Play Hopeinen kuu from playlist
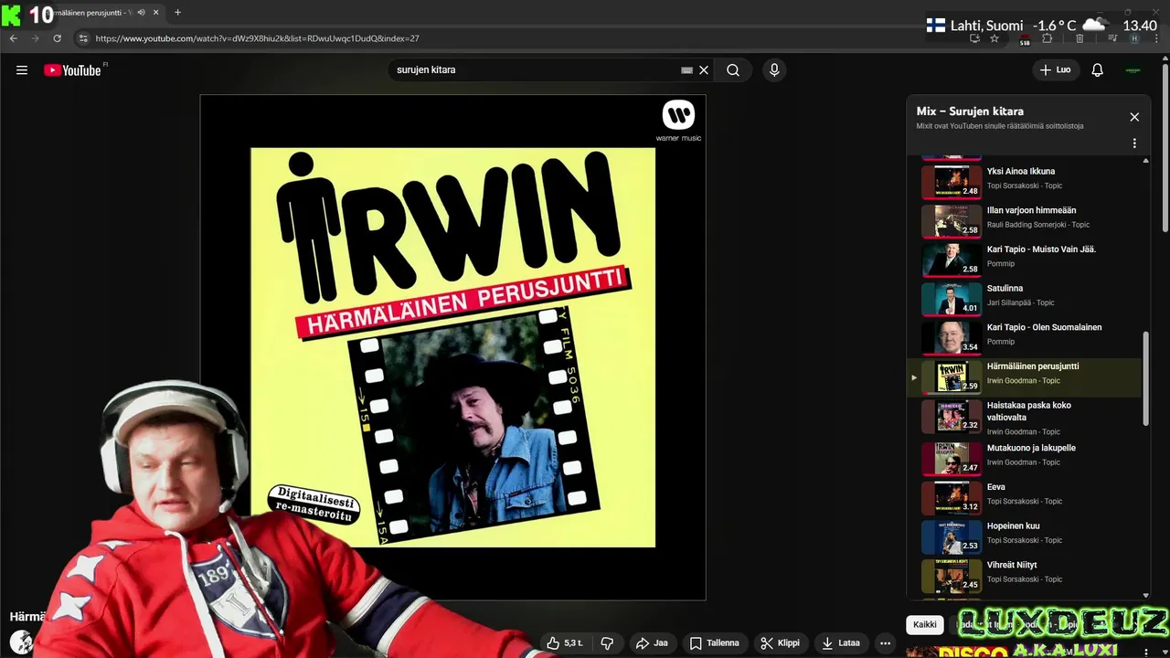 click(1024, 536)
